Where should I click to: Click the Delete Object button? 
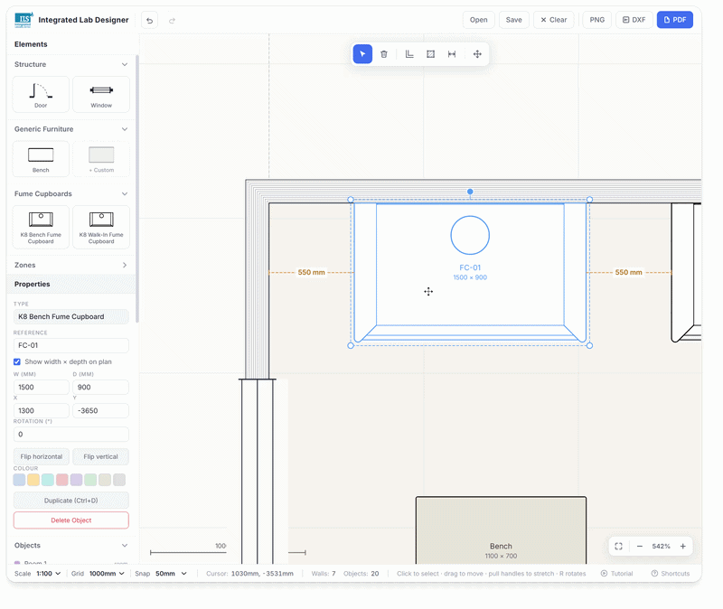tap(71, 520)
